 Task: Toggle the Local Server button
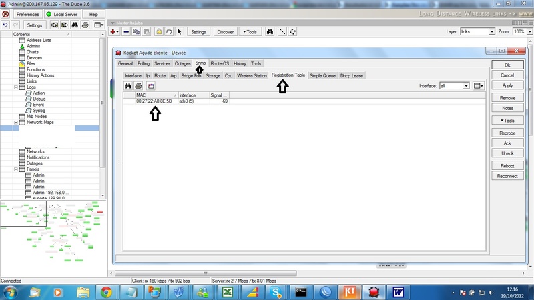point(62,14)
